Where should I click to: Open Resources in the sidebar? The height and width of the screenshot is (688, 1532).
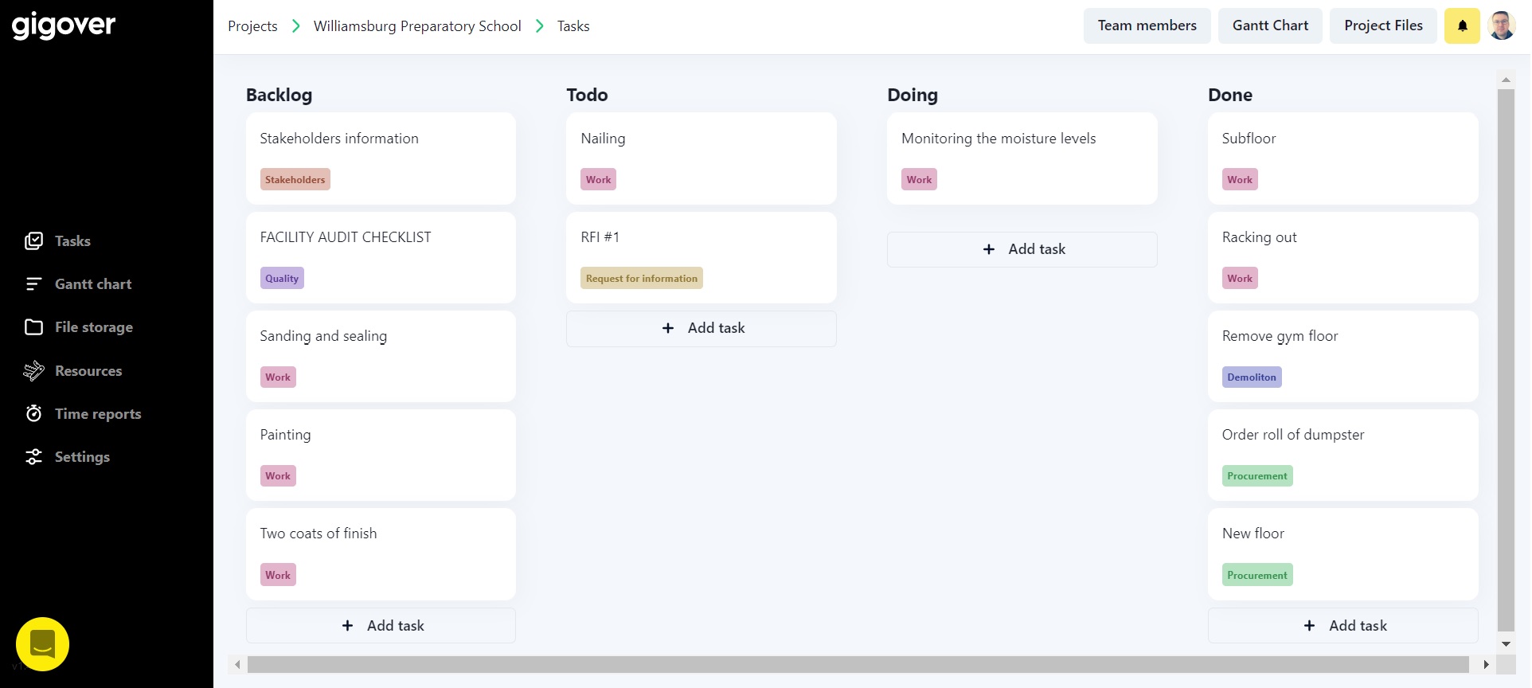(88, 371)
